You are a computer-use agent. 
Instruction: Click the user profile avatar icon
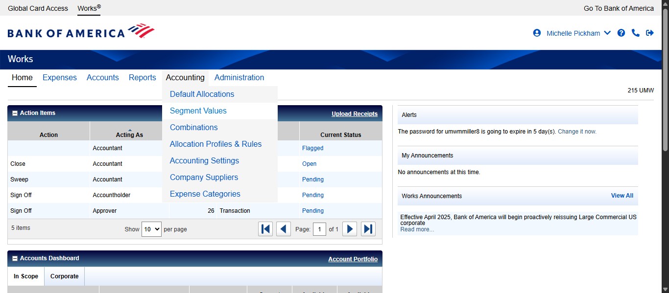(x=537, y=33)
